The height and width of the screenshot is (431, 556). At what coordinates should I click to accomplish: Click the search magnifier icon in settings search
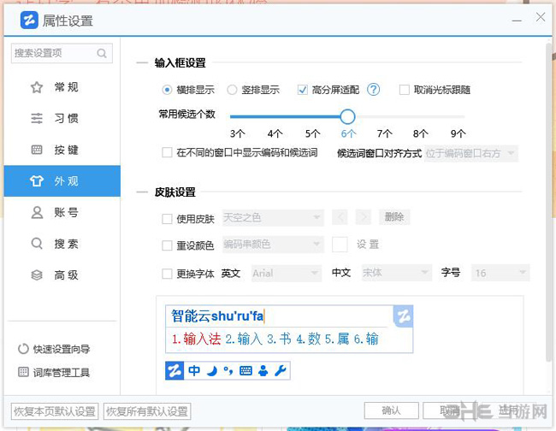point(102,53)
